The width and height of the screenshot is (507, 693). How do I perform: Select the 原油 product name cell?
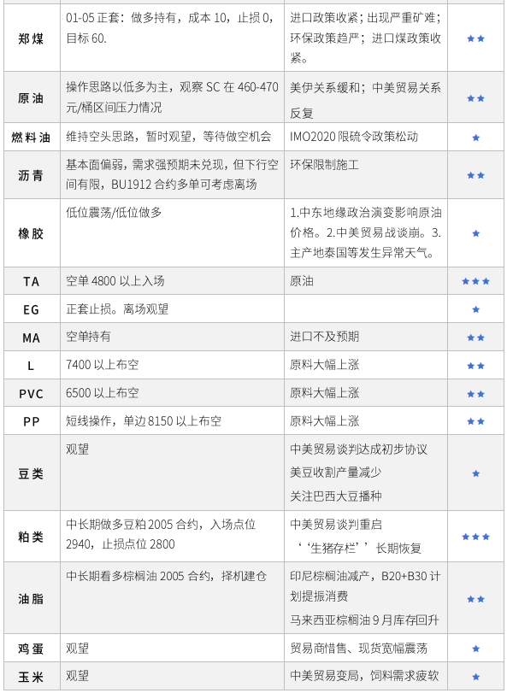pos(32,97)
